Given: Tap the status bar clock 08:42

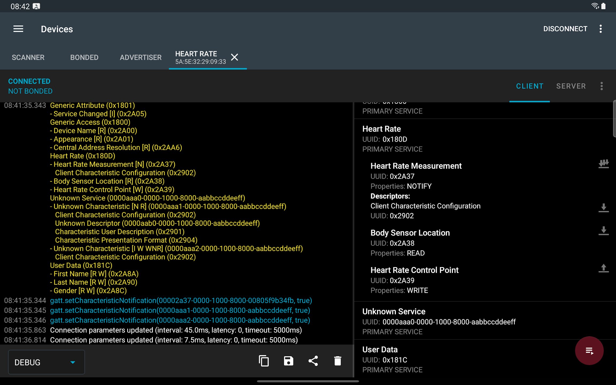Looking at the screenshot, I should (20, 6).
